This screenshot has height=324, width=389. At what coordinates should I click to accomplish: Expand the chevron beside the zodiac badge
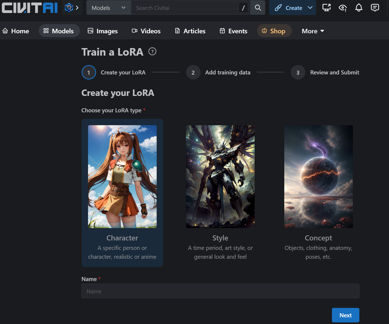[77, 8]
